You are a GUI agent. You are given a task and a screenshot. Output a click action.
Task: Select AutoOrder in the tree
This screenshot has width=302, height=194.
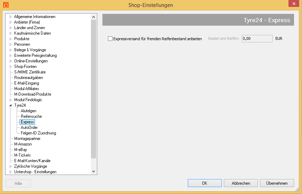[29, 127]
